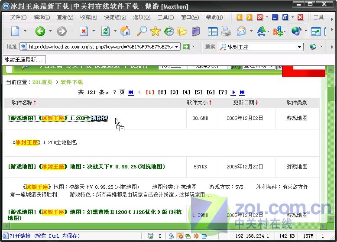
Task: Open the Back history dropdown arrow
Action: click(x=51, y=31)
